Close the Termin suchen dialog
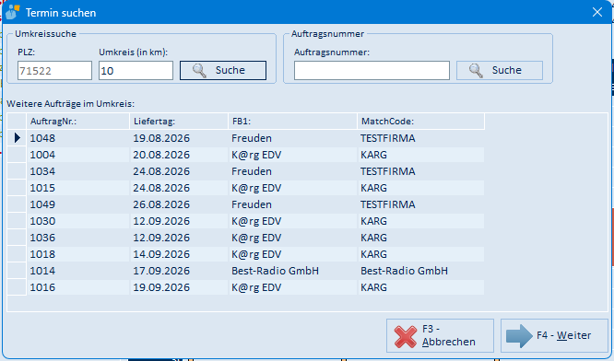This screenshot has width=614, height=361. (596, 12)
